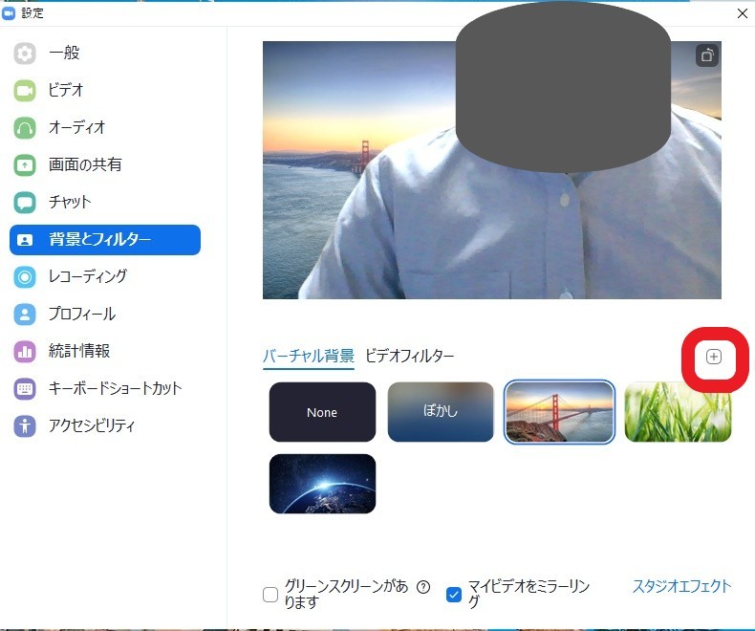Select the green grass background

pos(678,412)
